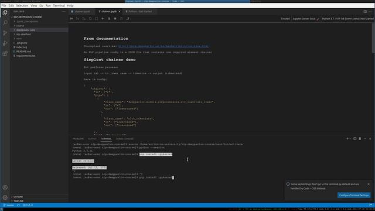Click notifications bell in status bar
Viewport: 375px width, 211px height.
click(370, 205)
